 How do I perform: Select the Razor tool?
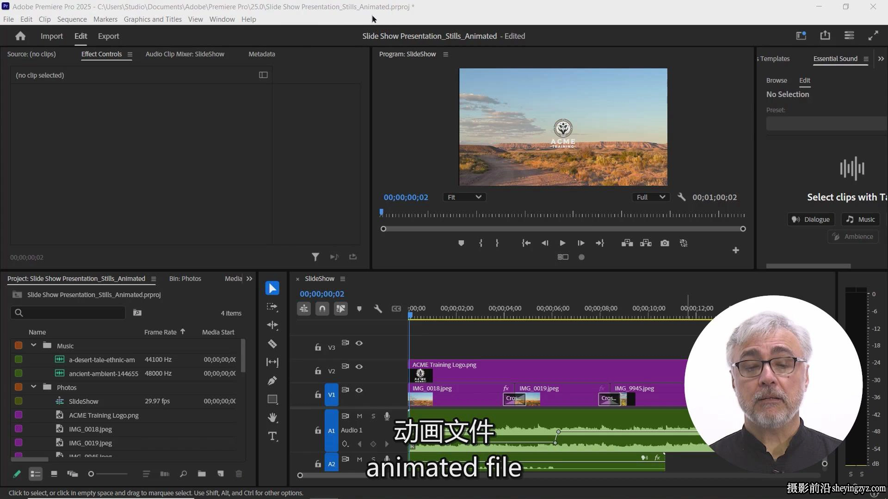point(272,344)
